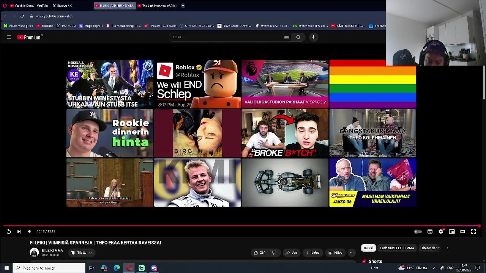Select the Kaikki filter chip

point(368,248)
